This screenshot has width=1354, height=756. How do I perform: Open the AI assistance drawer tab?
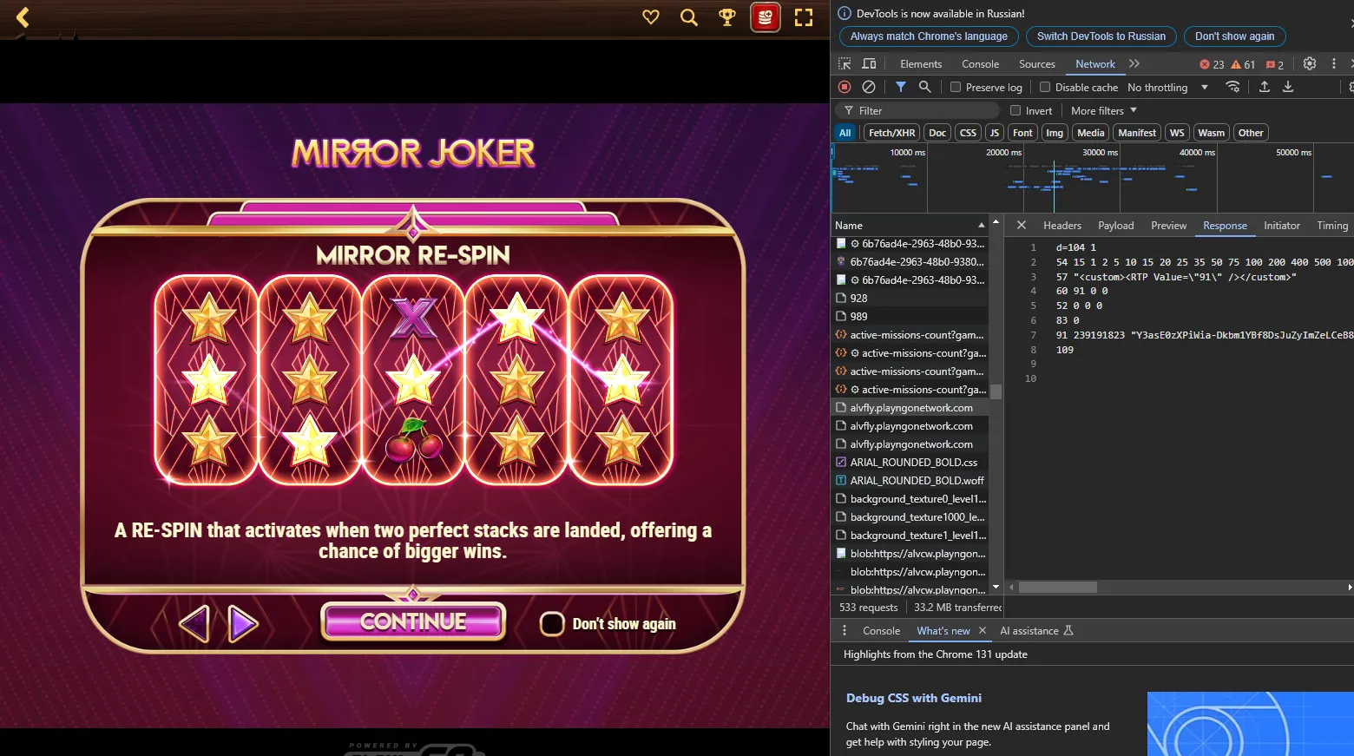(1036, 631)
